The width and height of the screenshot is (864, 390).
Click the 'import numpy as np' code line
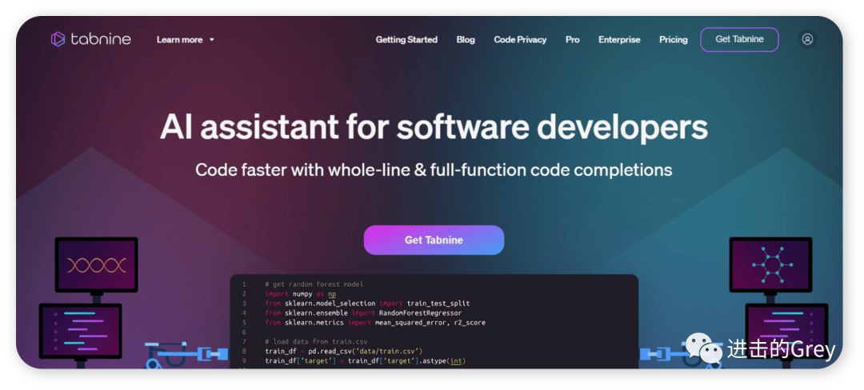coord(300,294)
